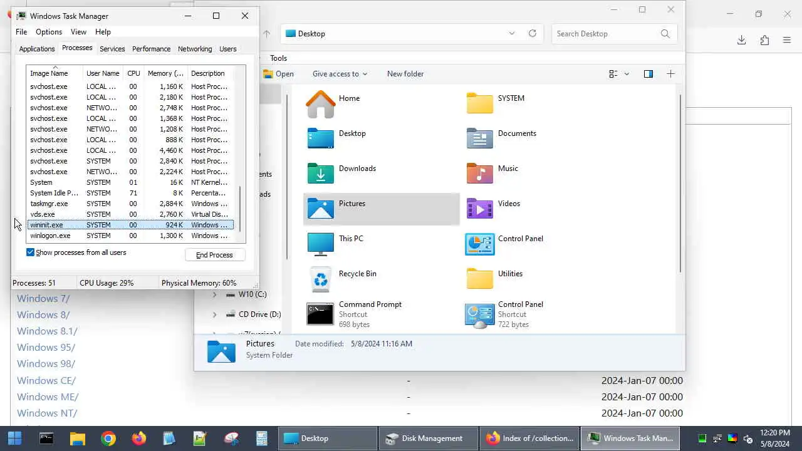Open the Videos folder icon
Image resolution: width=802 pixels, height=451 pixels.
point(479,209)
